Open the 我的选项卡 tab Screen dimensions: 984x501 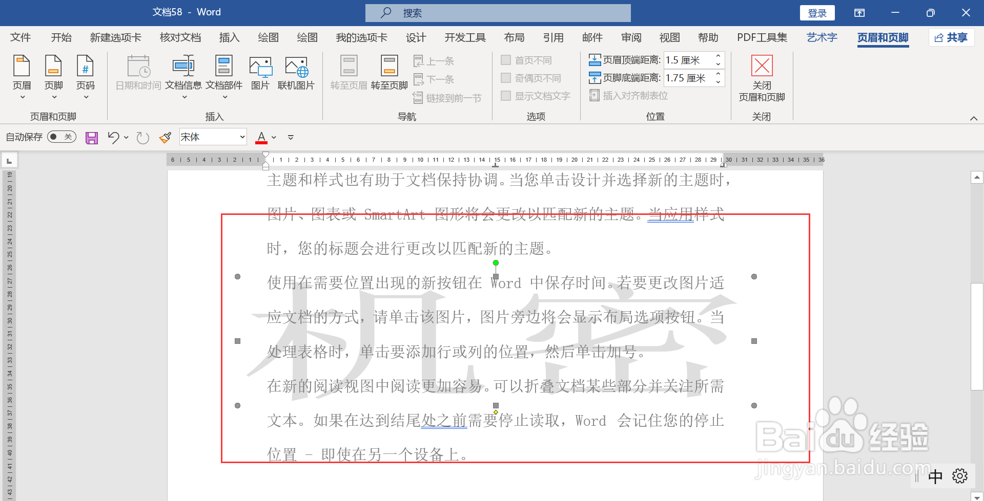pos(361,37)
